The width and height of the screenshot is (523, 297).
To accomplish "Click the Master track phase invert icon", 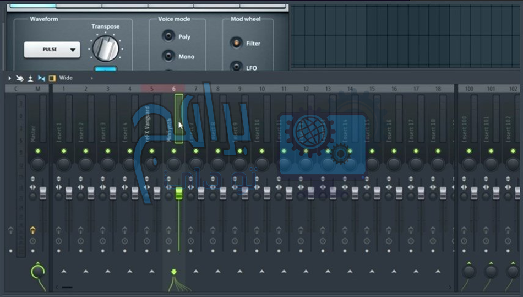I will tap(32, 241).
